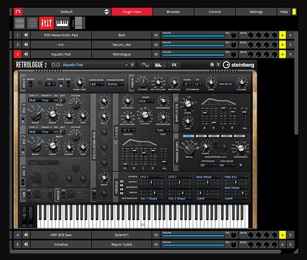Click Repro-1(x64) plugin name button
The image size is (307, 260).
(121, 245)
